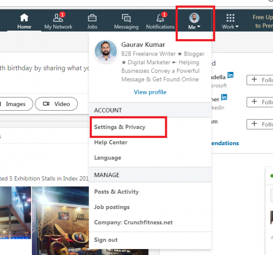This screenshot has width=273, height=255.
Task: Expand the Me dropdown menu
Action: coord(194,21)
